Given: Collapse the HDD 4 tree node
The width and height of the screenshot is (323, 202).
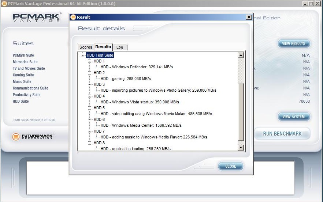Looking at the screenshot, I should click(89, 96).
